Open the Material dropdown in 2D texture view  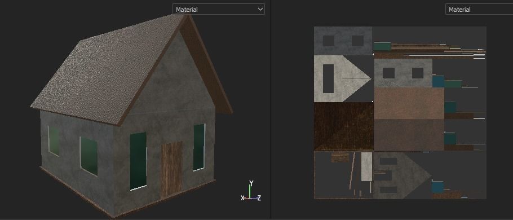[x=479, y=9]
